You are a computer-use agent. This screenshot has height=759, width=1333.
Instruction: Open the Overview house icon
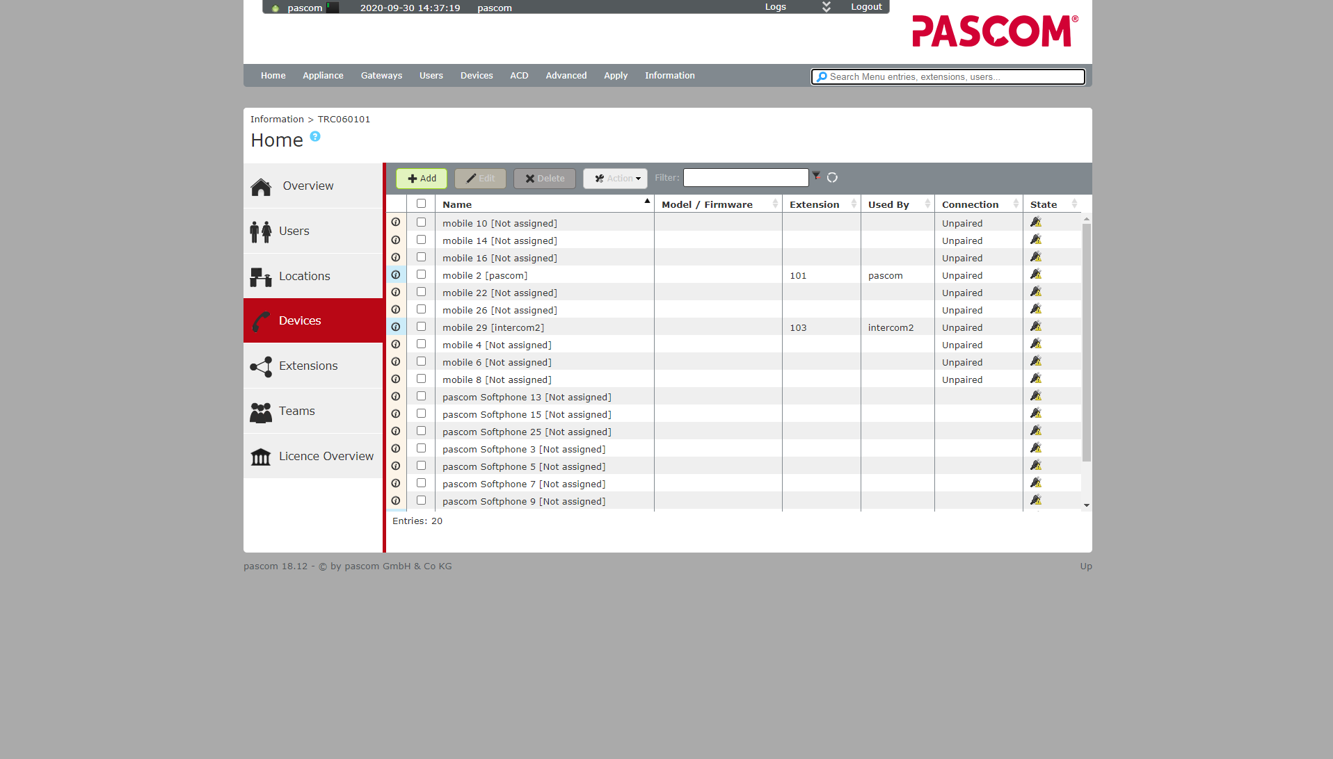pyautogui.click(x=261, y=186)
